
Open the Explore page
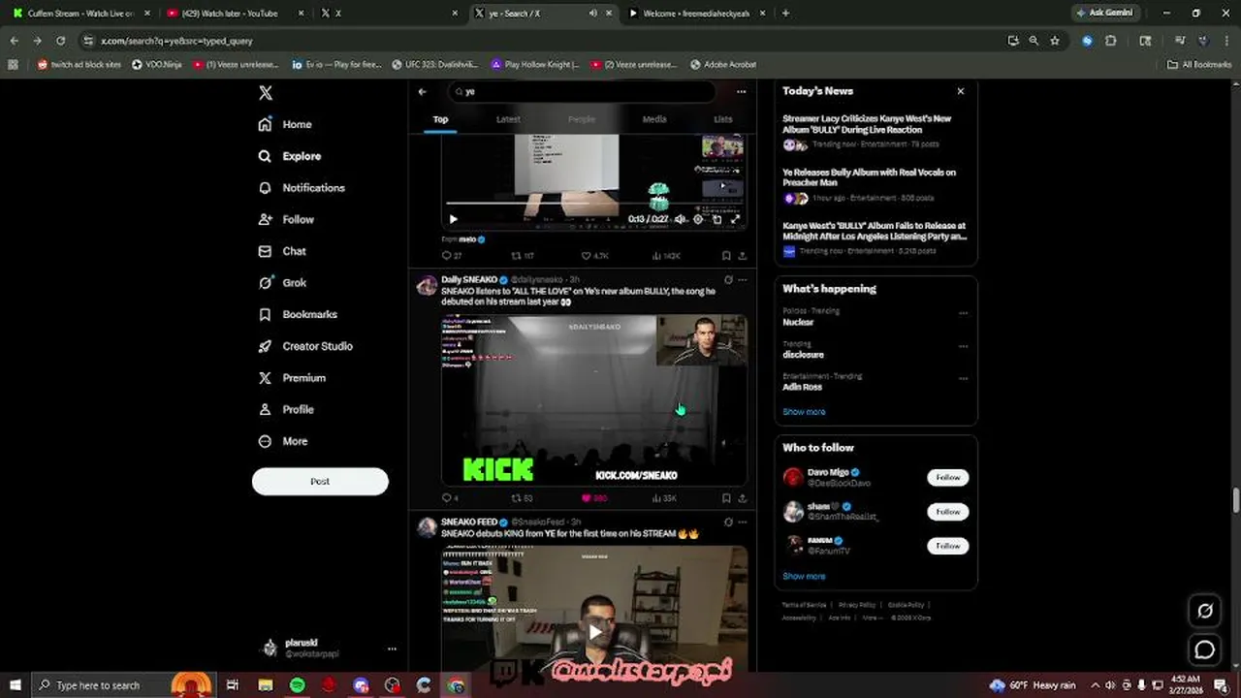coord(289,156)
